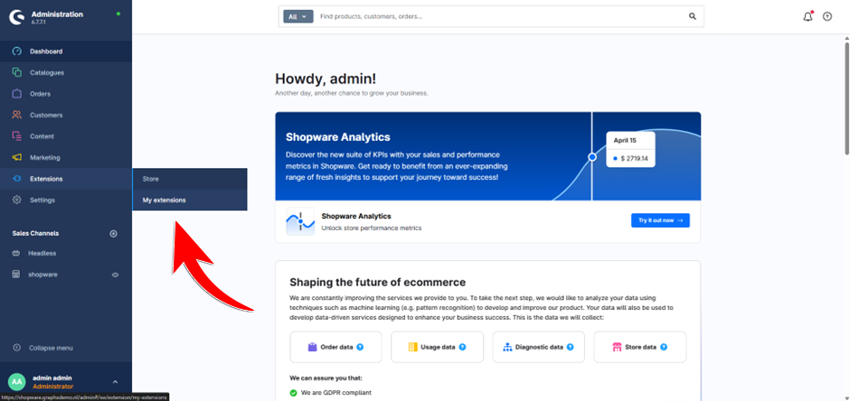This screenshot has width=850, height=401.
Task: Open the Headless sales channel
Action: click(42, 253)
